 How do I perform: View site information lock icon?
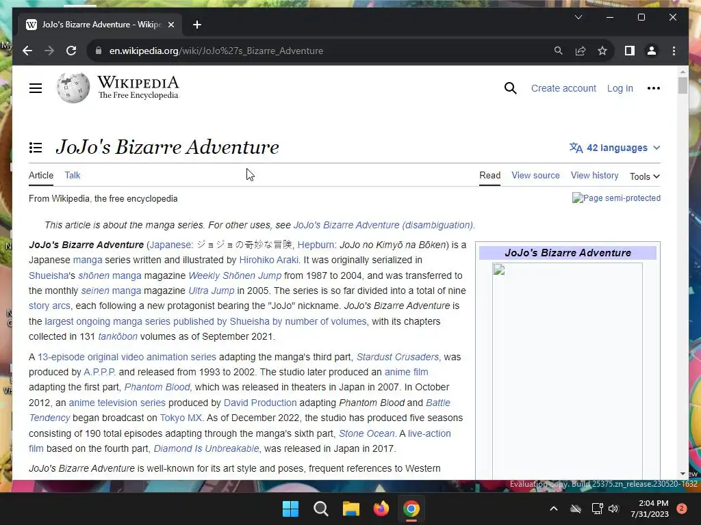pyautogui.click(x=99, y=51)
